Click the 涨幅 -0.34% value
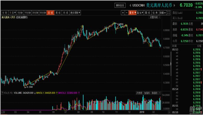 coord(184,35)
